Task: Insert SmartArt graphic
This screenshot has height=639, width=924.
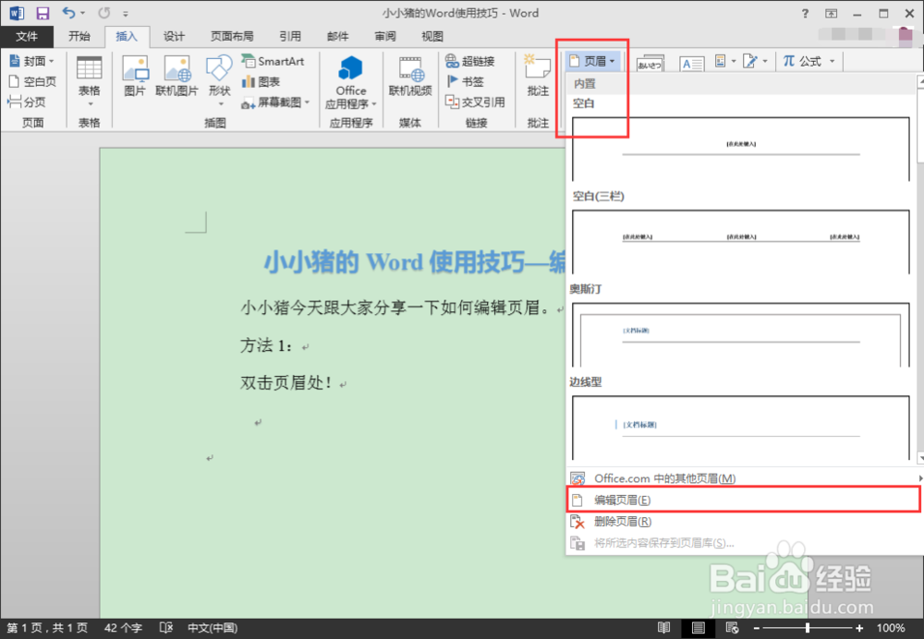Action: coord(273,61)
